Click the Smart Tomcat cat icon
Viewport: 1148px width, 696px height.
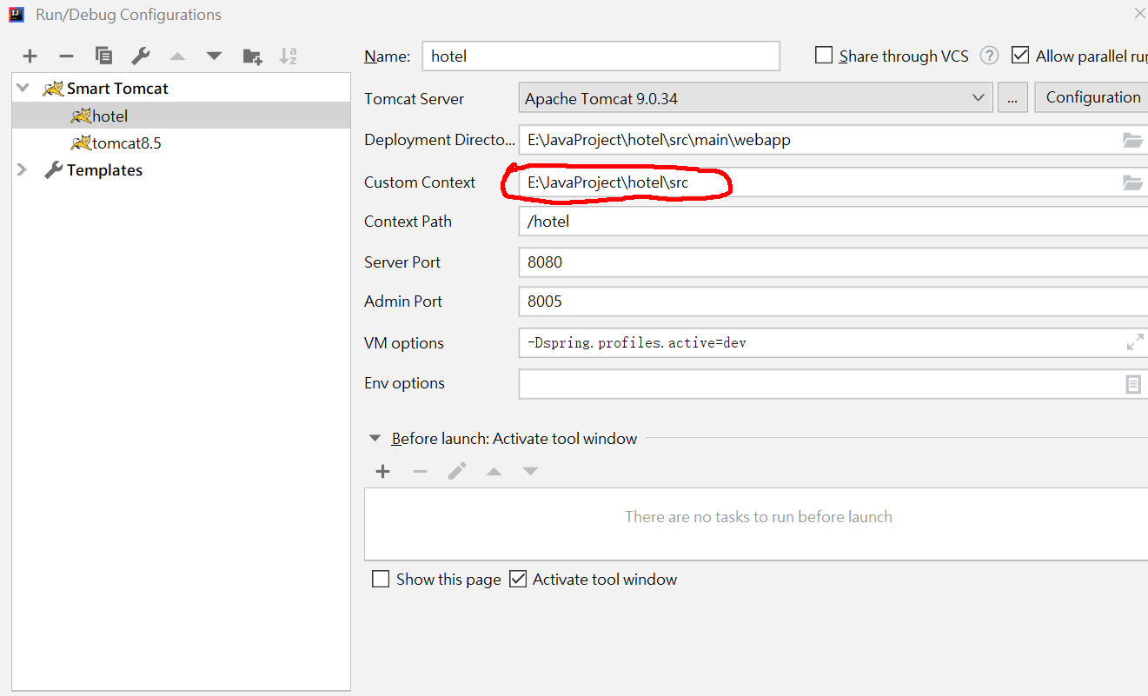pyautogui.click(x=53, y=89)
